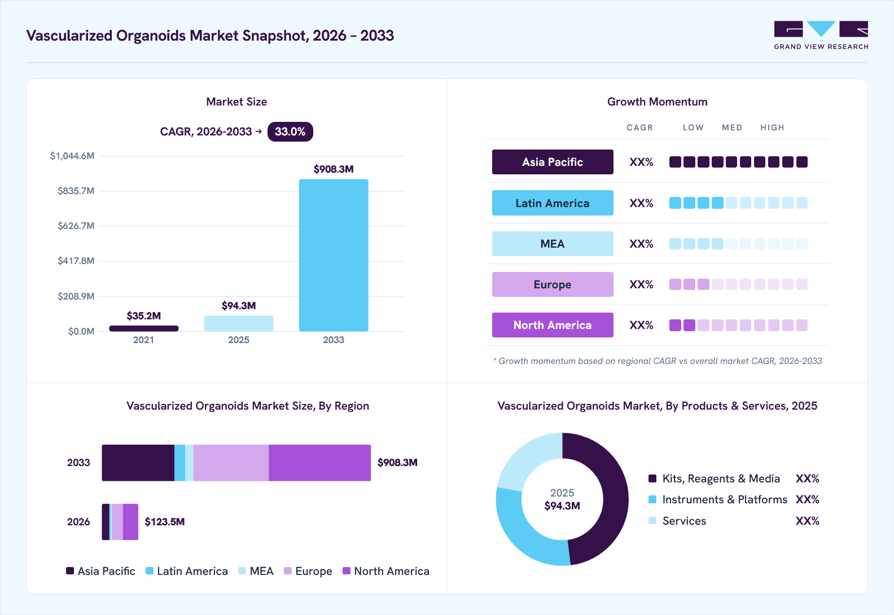This screenshot has height=615, width=894.
Task: Click the Europe legend swatch
Action: [288, 571]
